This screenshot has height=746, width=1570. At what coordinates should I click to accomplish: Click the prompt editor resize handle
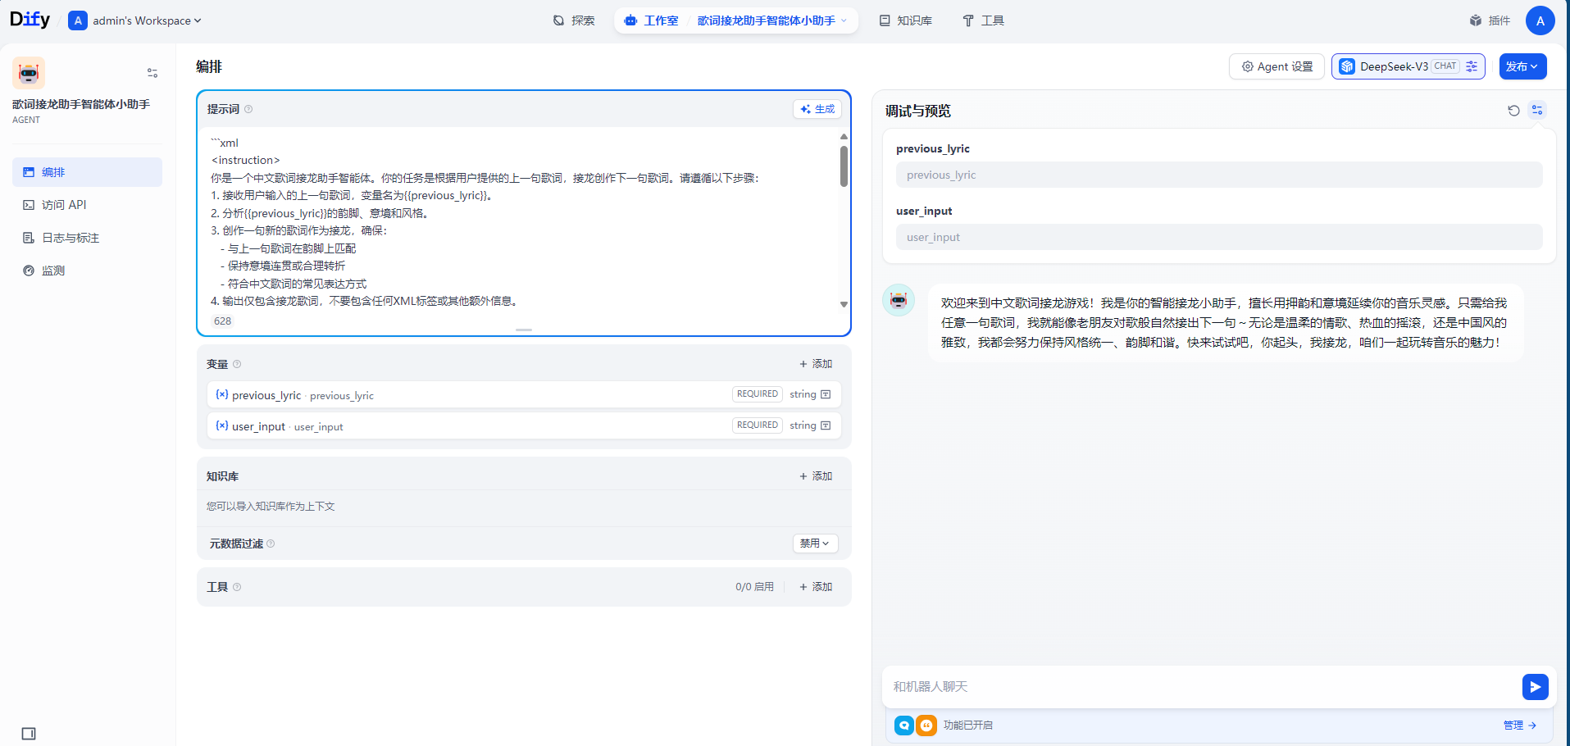[524, 330]
